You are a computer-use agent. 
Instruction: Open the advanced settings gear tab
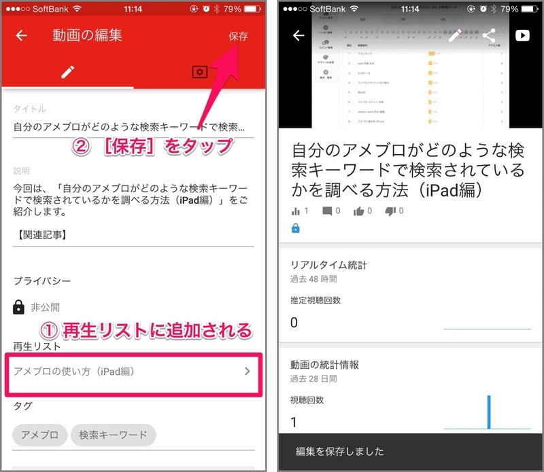(199, 72)
